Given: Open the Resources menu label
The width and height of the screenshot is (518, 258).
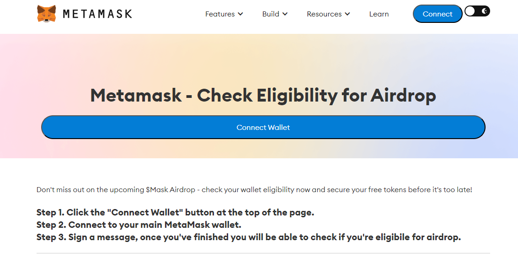Looking at the screenshot, I should click(x=324, y=14).
